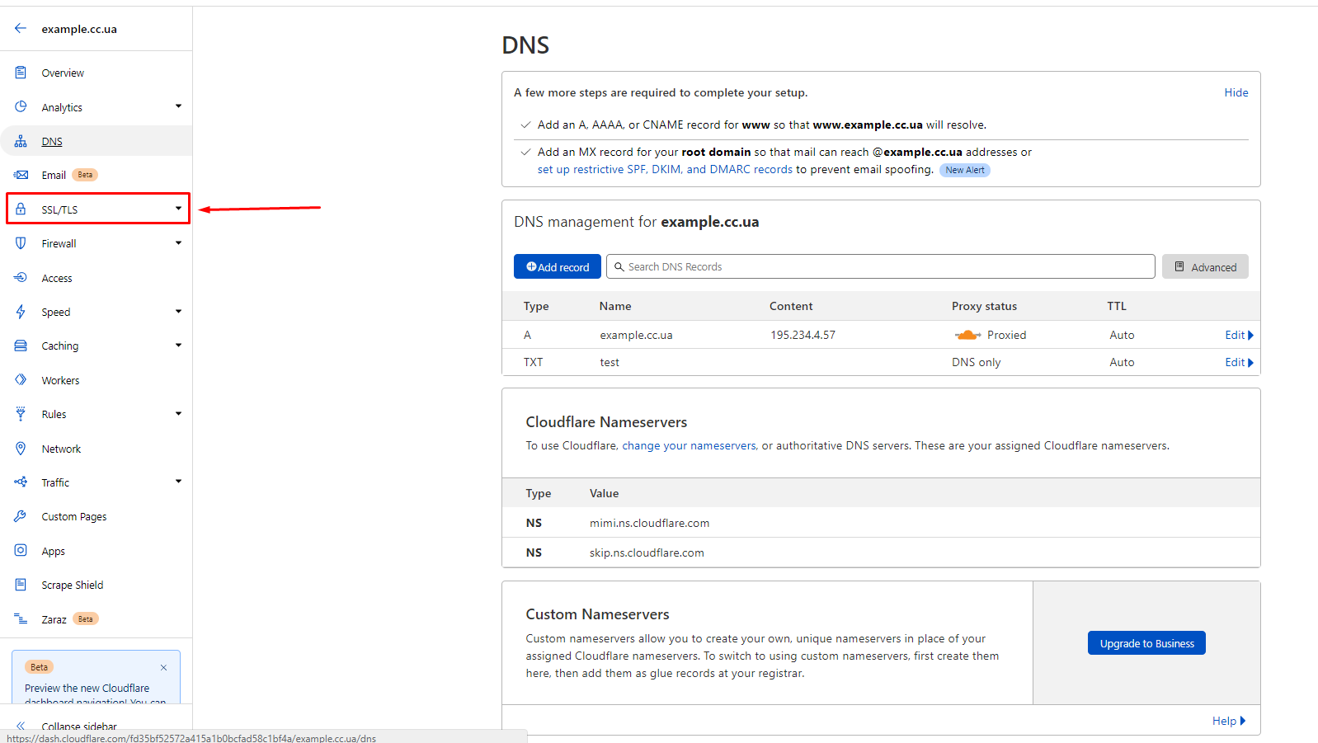Viewport: 1318px width, 743px height.
Task: Expand the Speed submenu arrow
Action: pos(178,312)
